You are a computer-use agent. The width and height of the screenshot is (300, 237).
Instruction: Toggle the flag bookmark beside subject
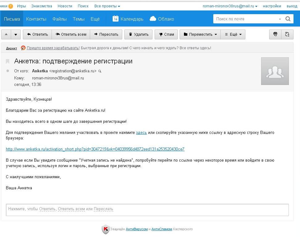[x=8, y=61]
